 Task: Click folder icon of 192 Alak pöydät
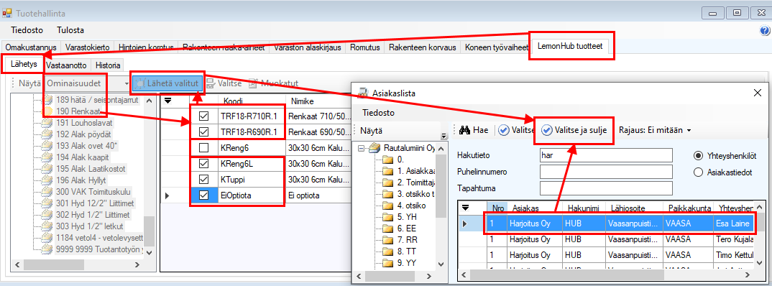(x=48, y=134)
